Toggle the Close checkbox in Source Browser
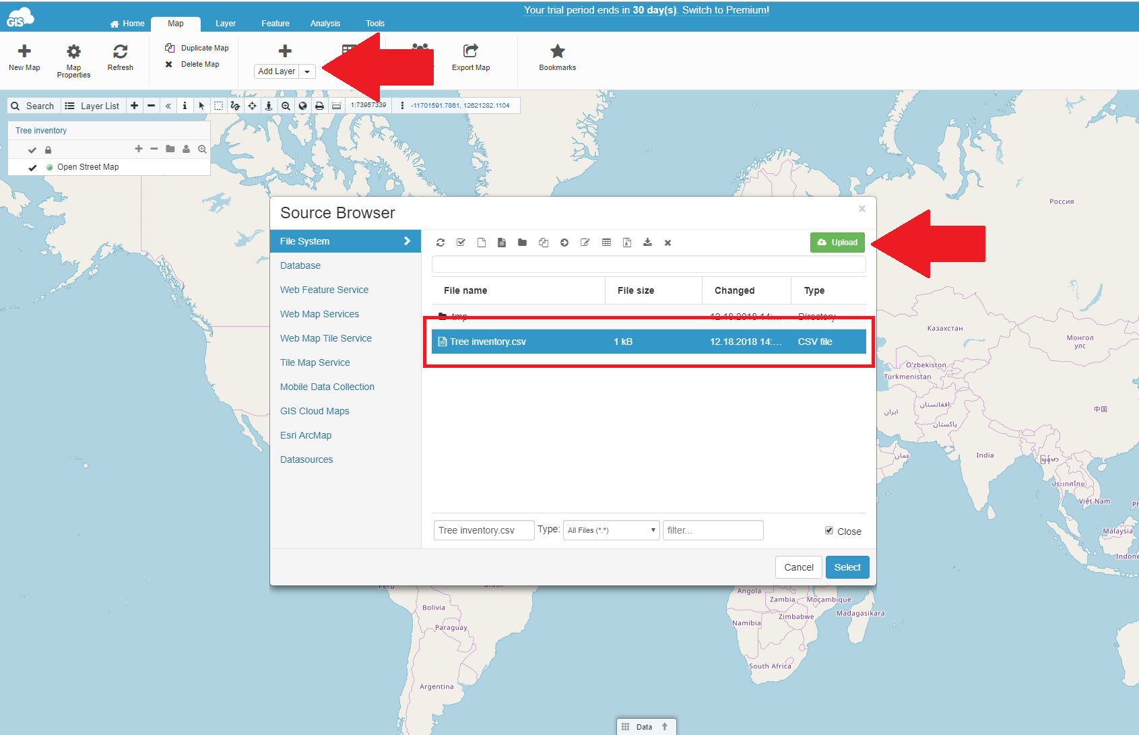Screen dimensions: 1139x735 point(829,530)
